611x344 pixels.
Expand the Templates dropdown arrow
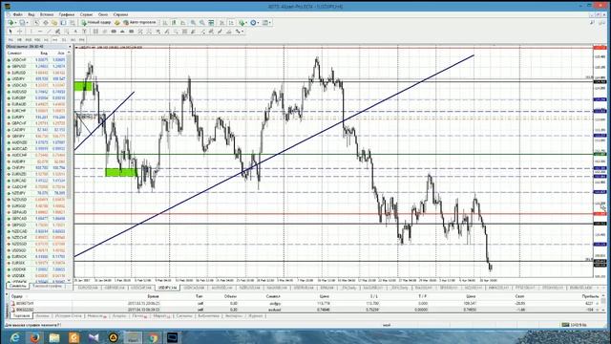[x=269, y=23]
